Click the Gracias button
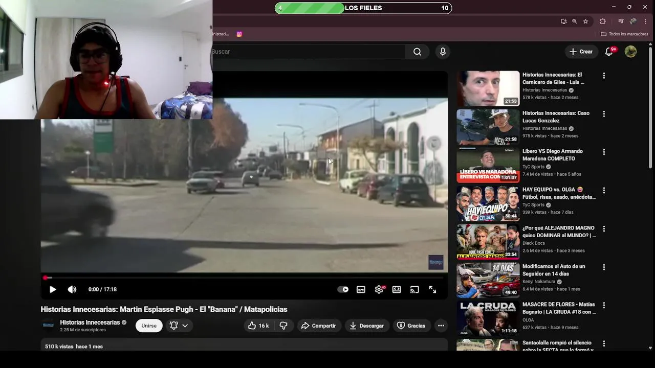This screenshot has width=655, height=368. pos(411,326)
